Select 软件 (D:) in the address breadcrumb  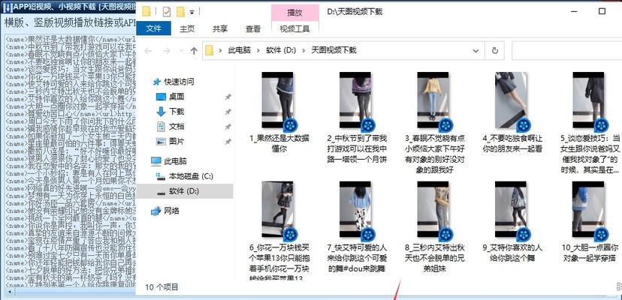click(x=281, y=50)
